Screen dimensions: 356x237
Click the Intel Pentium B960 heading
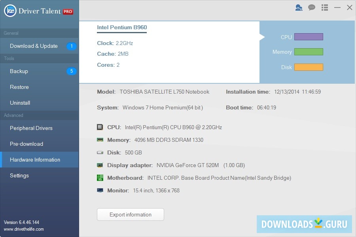122,27
